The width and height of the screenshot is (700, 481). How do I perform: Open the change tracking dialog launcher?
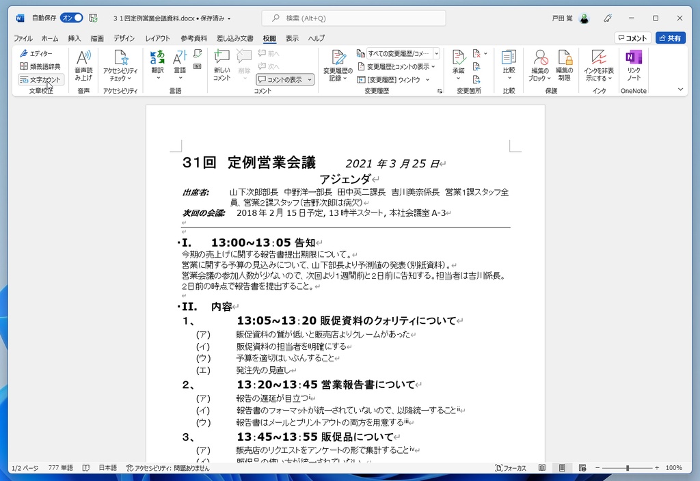(440, 91)
